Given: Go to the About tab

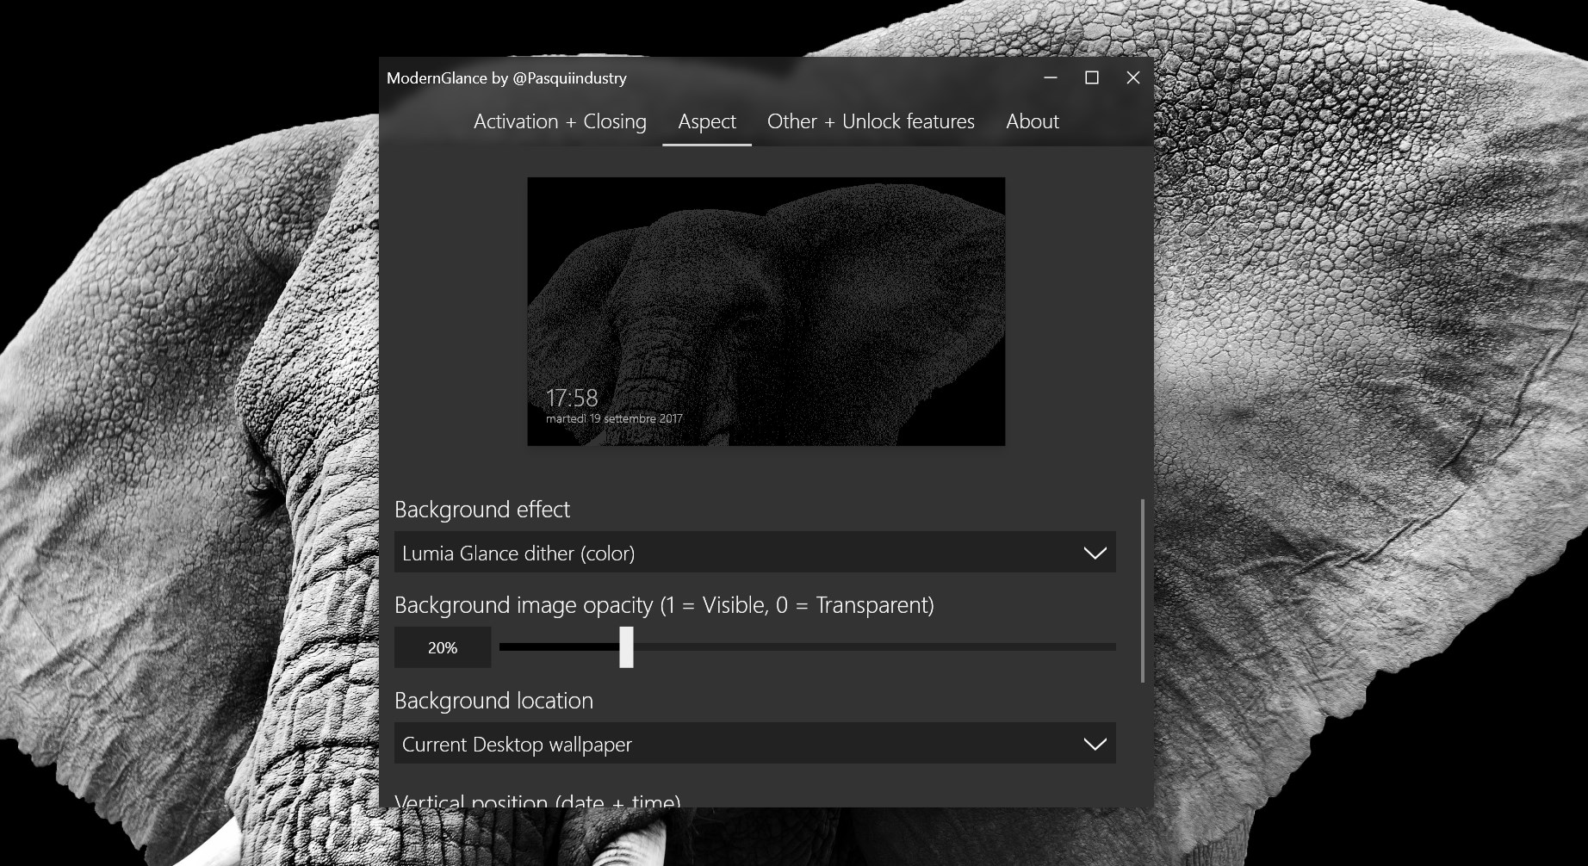Looking at the screenshot, I should tap(1033, 121).
